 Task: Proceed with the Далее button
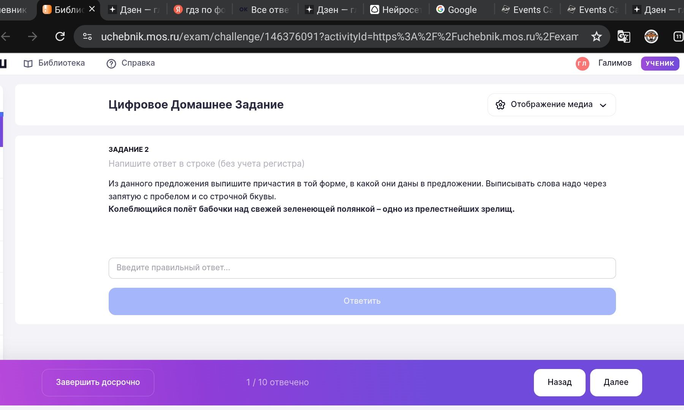coord(616,382)
